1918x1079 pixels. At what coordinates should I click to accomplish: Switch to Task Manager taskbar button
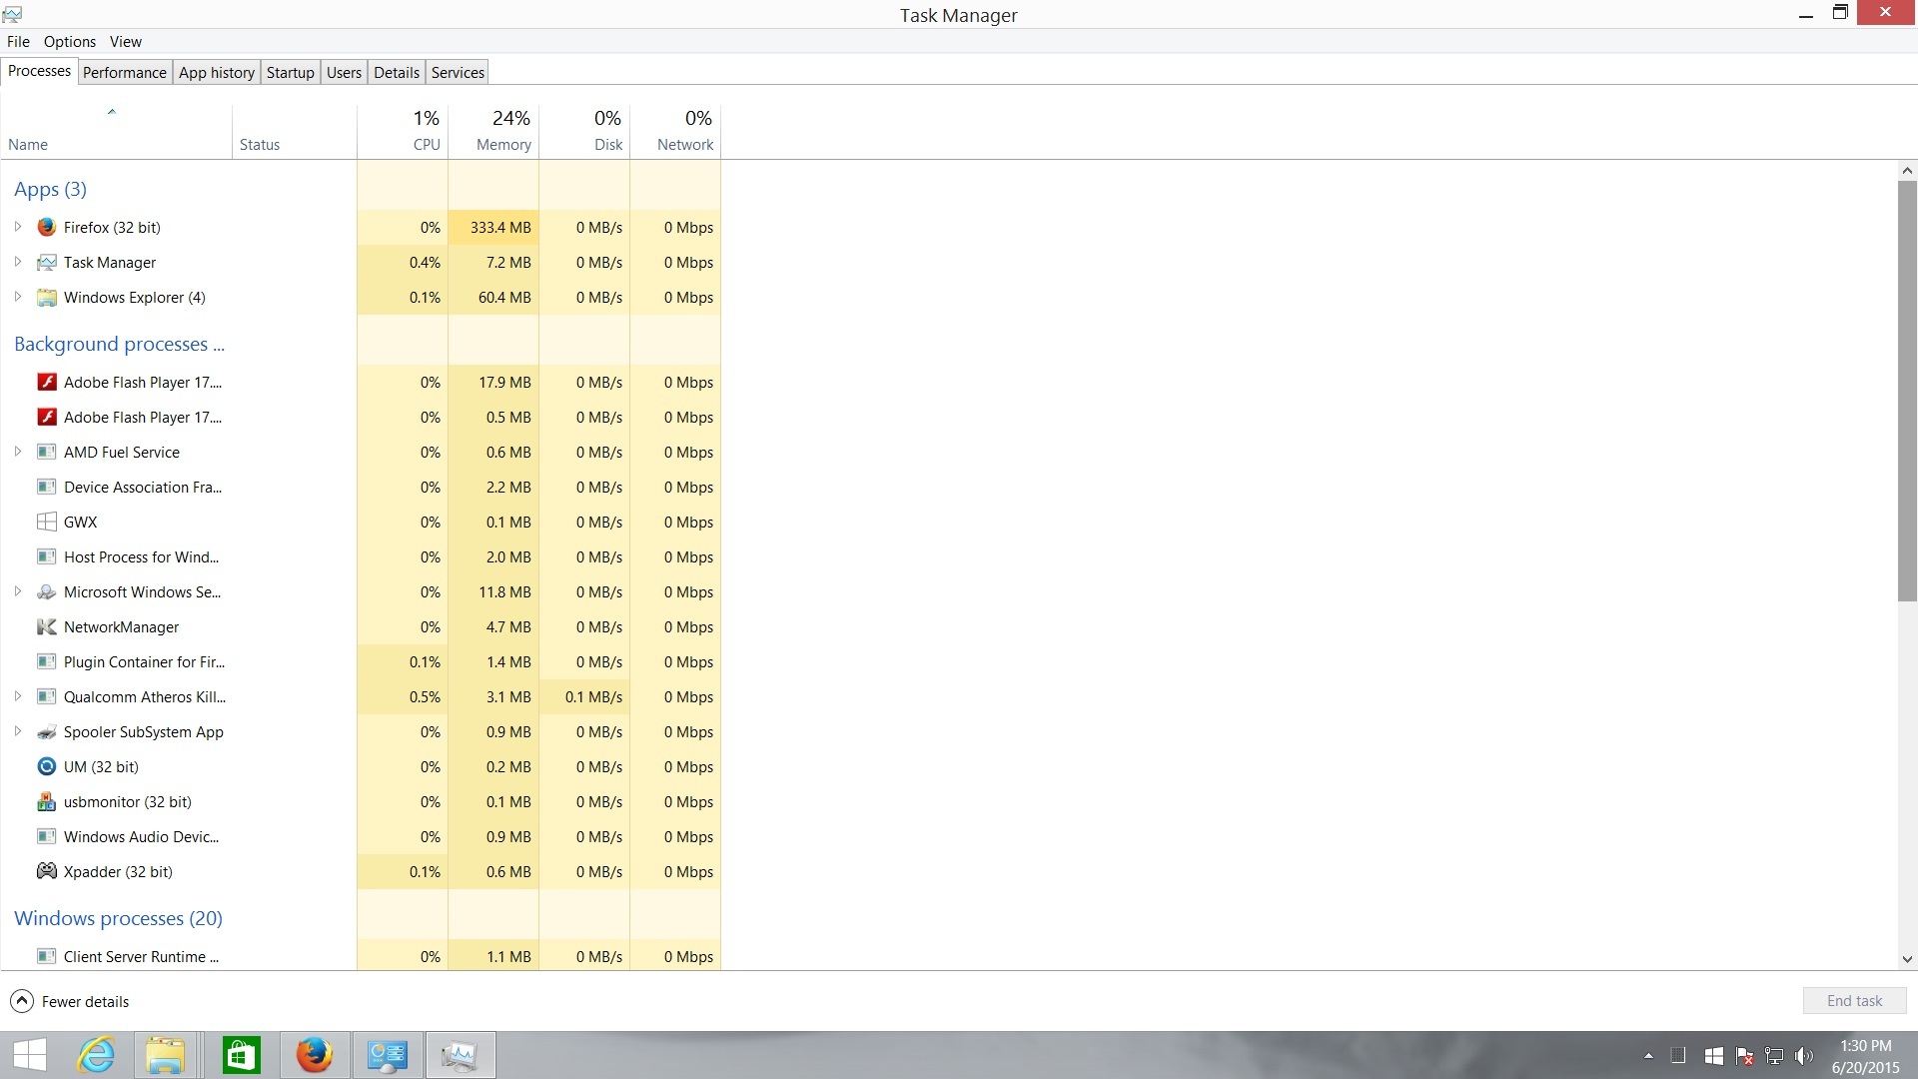coord(461,1055)
